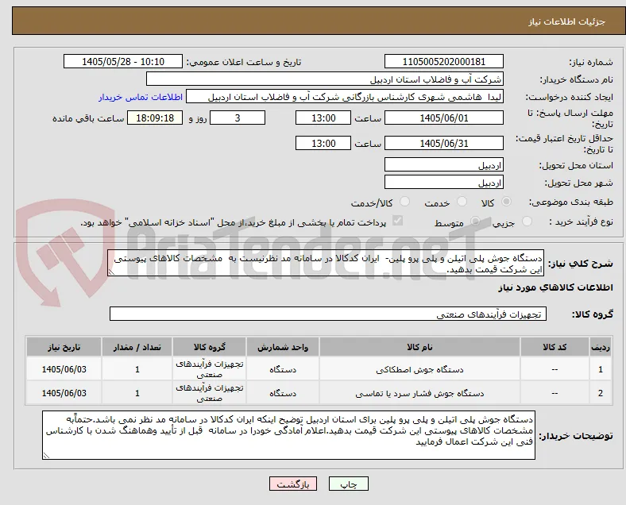Click item name دستگاه جوش فشار سرد یا تماسی
Viewport: 626px width, 505px height.
pyautogui.click(x=419, y=393)
